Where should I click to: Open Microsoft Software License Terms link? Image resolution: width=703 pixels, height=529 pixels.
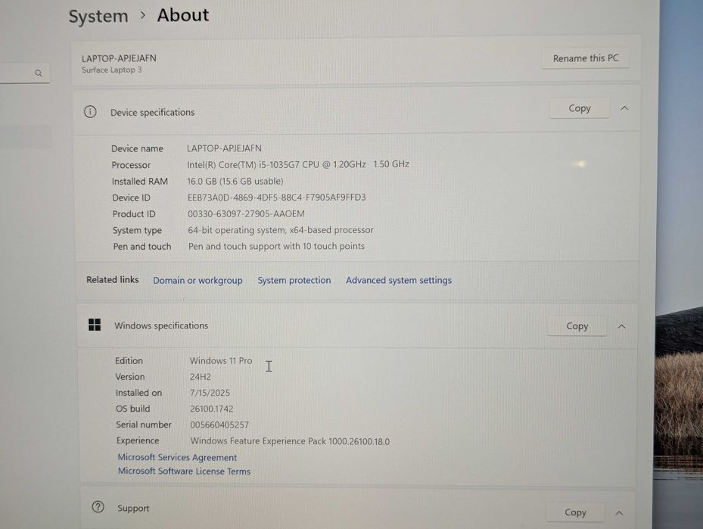point(185,471)
